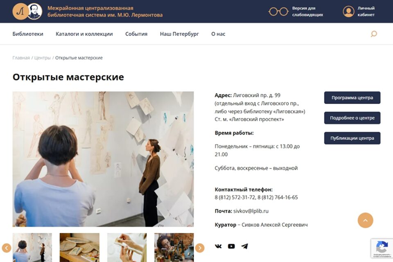Show previous gallery thumbnails with left arrow
393x262 pixels.
pyautogui.click(x=7, y=248)
